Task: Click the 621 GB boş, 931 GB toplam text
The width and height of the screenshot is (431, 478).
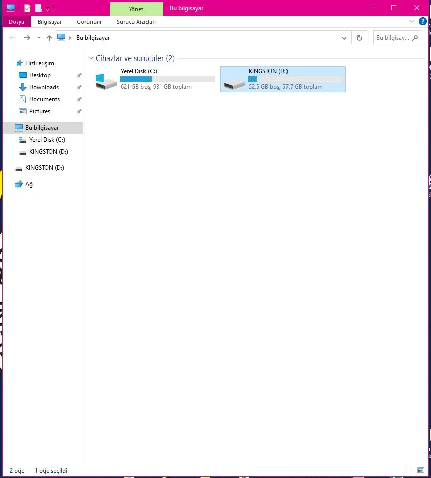Action: [156, 87]
